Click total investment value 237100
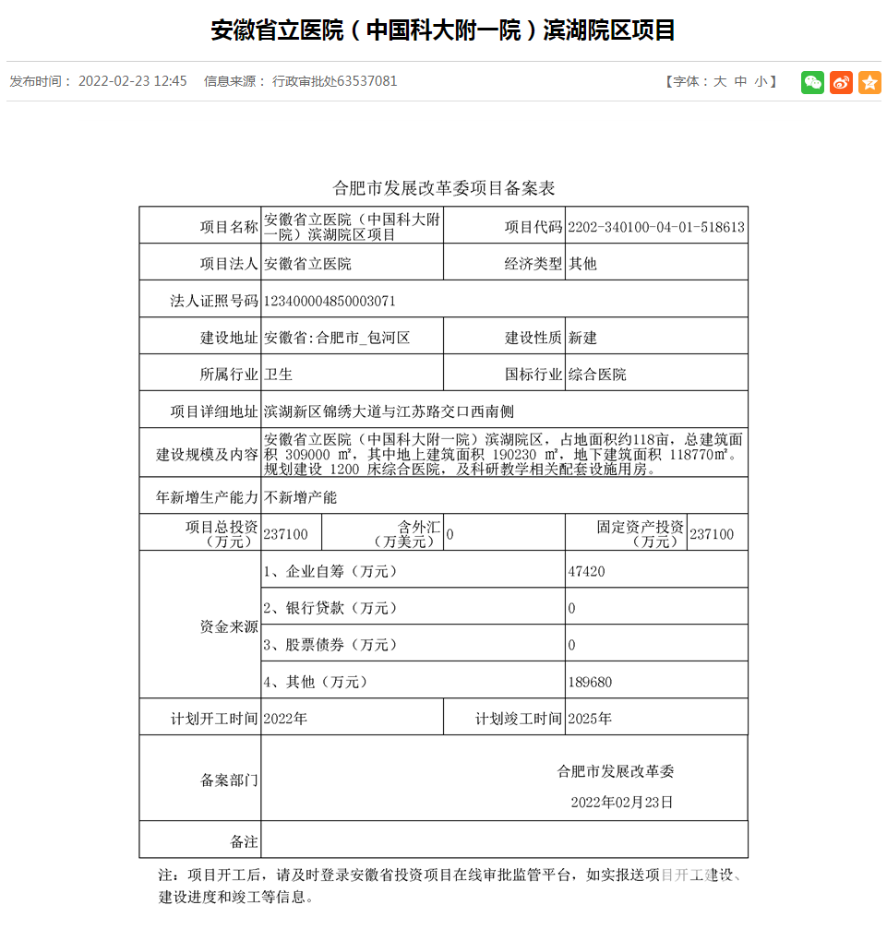 pos(286,534)
